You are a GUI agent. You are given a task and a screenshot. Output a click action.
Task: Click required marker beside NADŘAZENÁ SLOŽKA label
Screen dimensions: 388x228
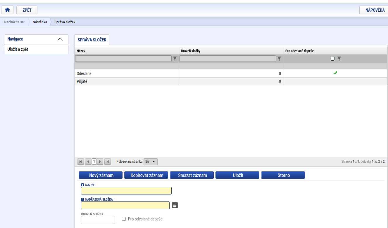click(x=82, y=199)
